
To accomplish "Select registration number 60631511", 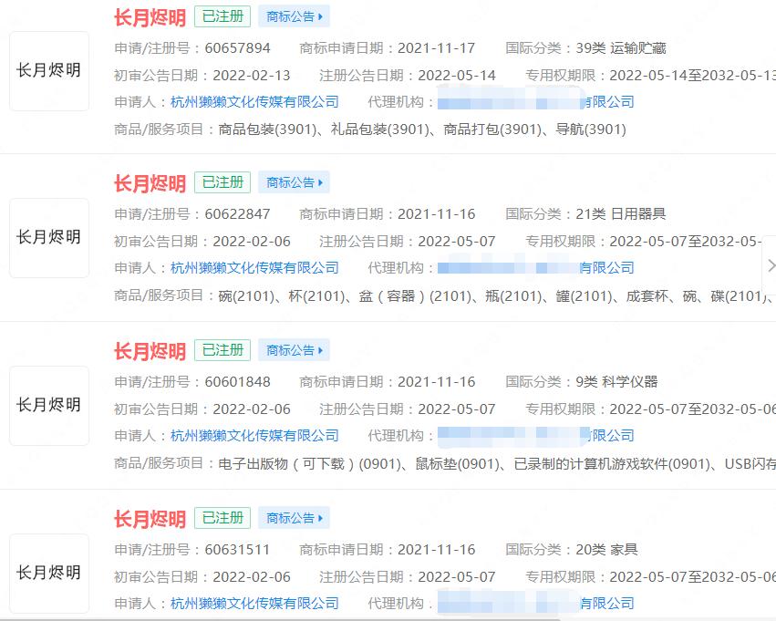I will tap(238, 549).
